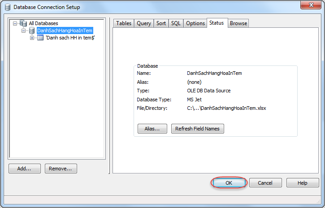Image resolution: width=325 pixels, height=208 pixels.
Task: Click the Alias... button
Action: pos(152,129)
